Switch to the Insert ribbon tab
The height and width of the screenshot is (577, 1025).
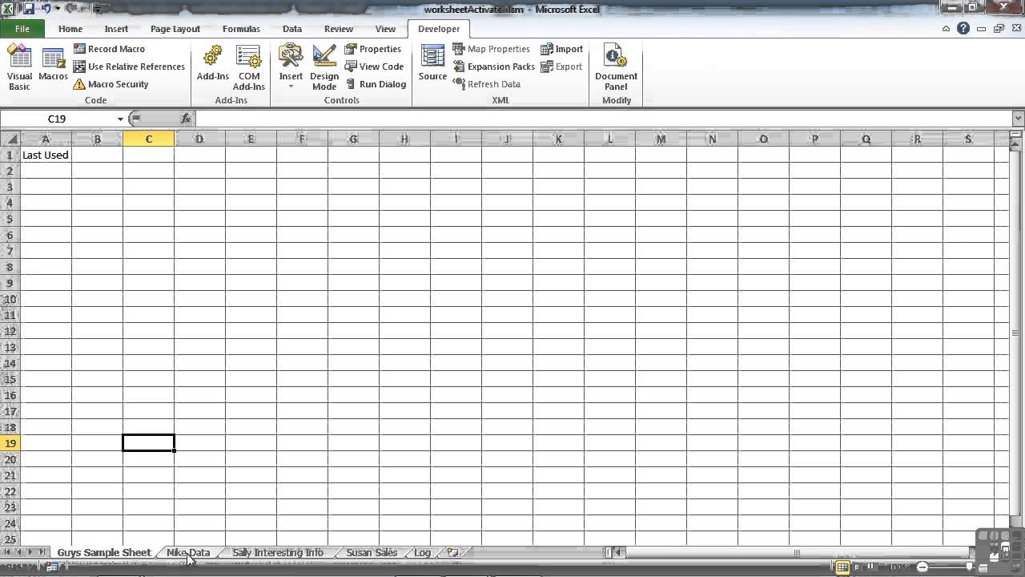click(x=116, y=29)
